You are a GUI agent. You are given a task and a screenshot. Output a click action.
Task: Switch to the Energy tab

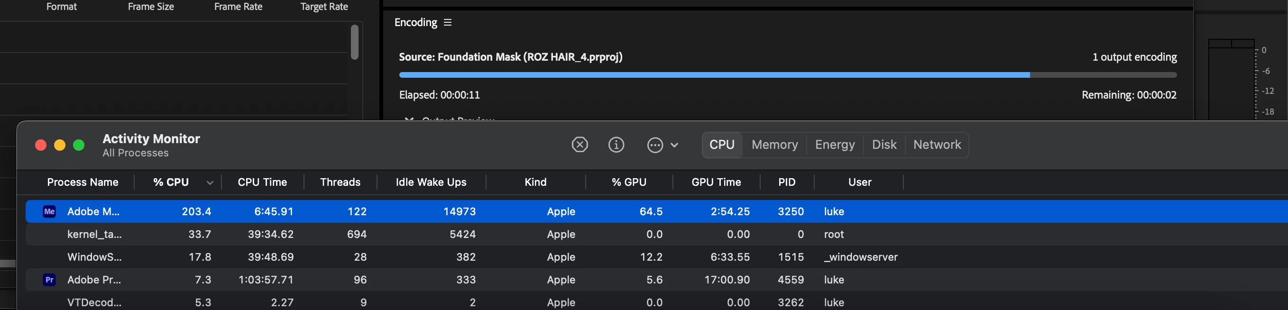[835, 145]
